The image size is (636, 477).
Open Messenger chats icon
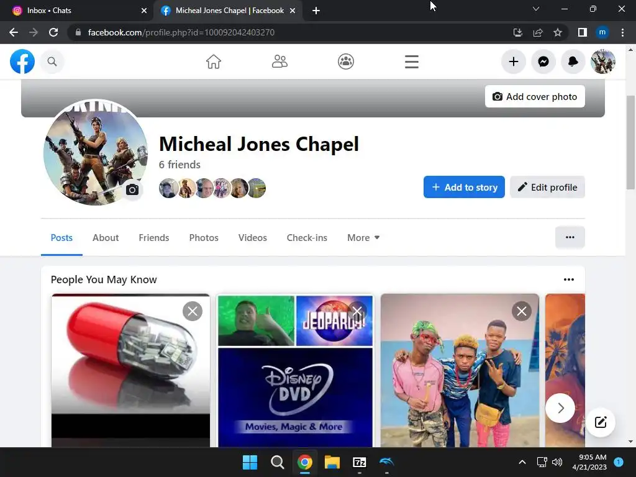pyautogui.click(x=543, y=61)
